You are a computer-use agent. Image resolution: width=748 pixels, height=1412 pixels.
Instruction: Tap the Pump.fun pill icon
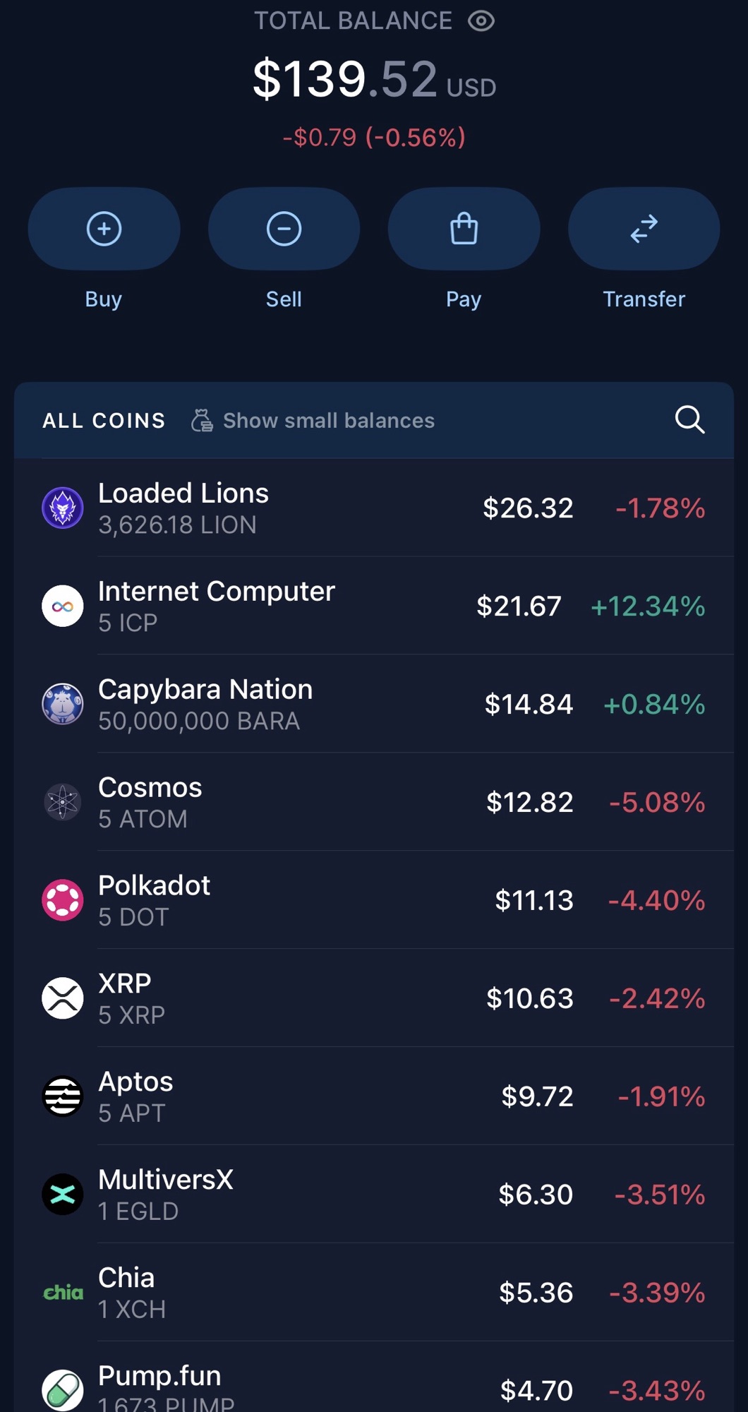tap(63, 1389)
